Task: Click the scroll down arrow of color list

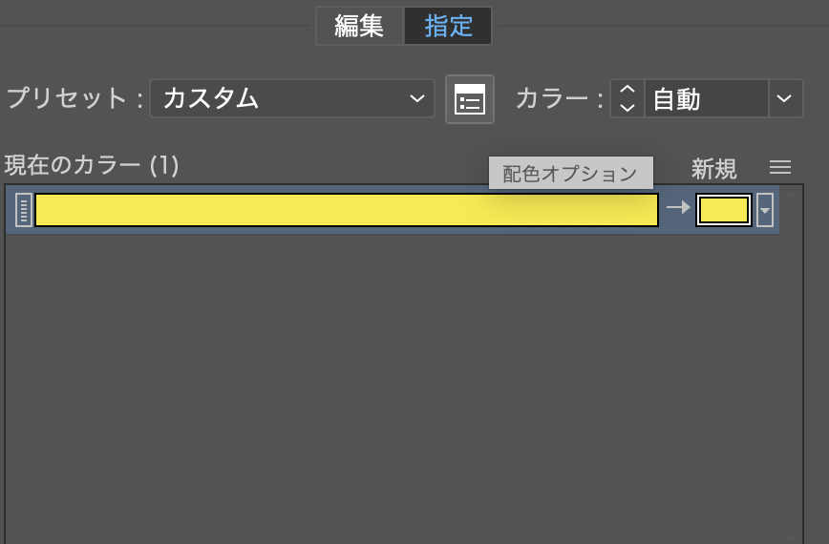Action: (x=791, y=536)
